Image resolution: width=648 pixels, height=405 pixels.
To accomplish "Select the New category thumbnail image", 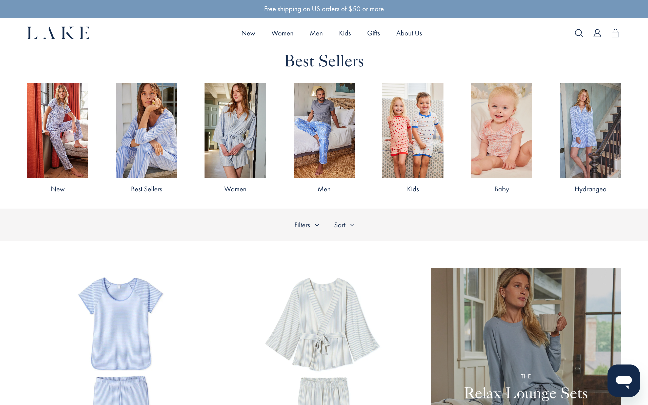I will 57,130.
